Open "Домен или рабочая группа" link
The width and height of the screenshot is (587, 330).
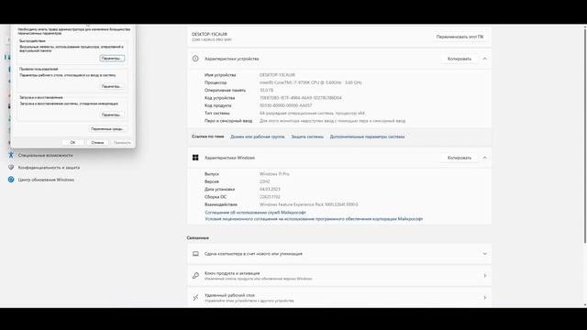point(258,137)
